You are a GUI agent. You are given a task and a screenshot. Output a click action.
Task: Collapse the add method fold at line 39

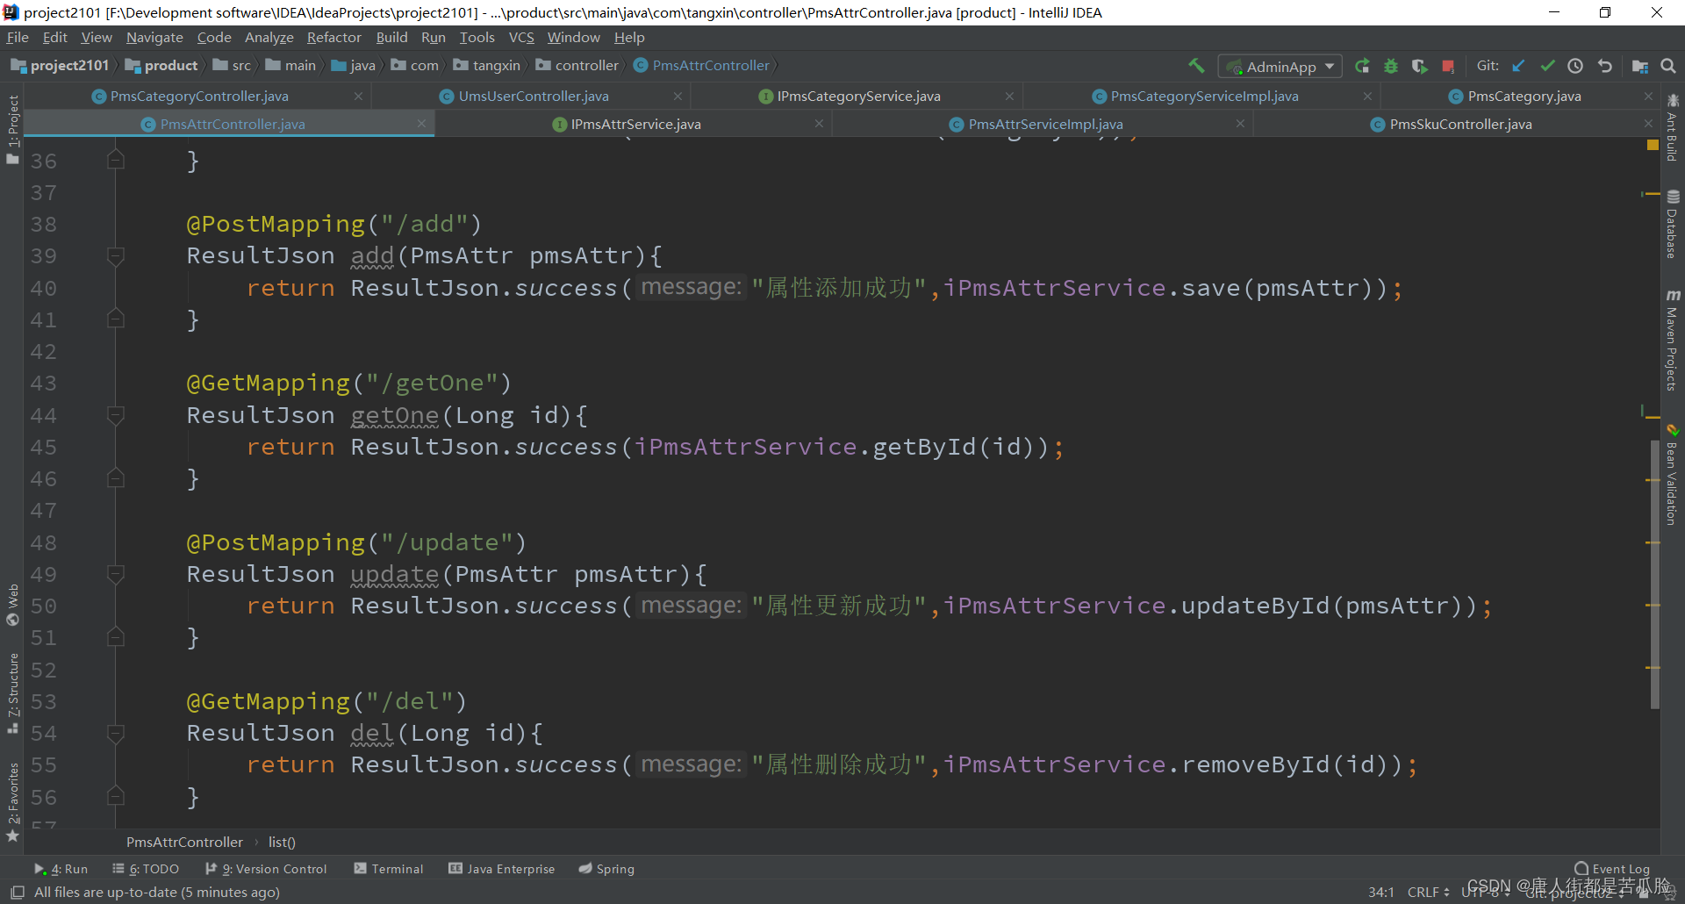coord(115,255)
